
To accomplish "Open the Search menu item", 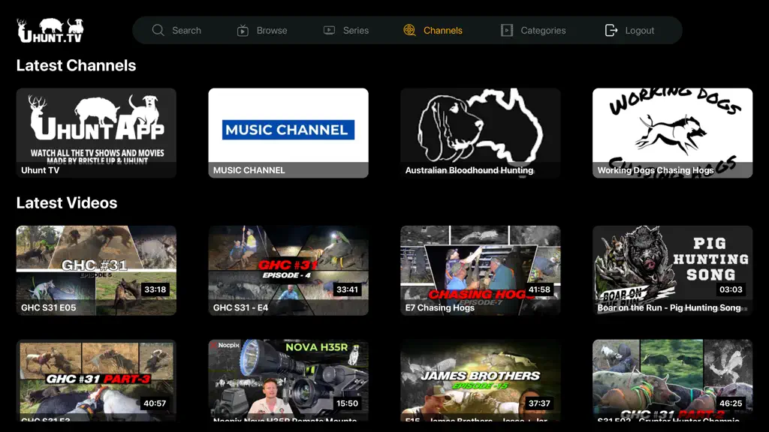I will (x=176, y=30).
